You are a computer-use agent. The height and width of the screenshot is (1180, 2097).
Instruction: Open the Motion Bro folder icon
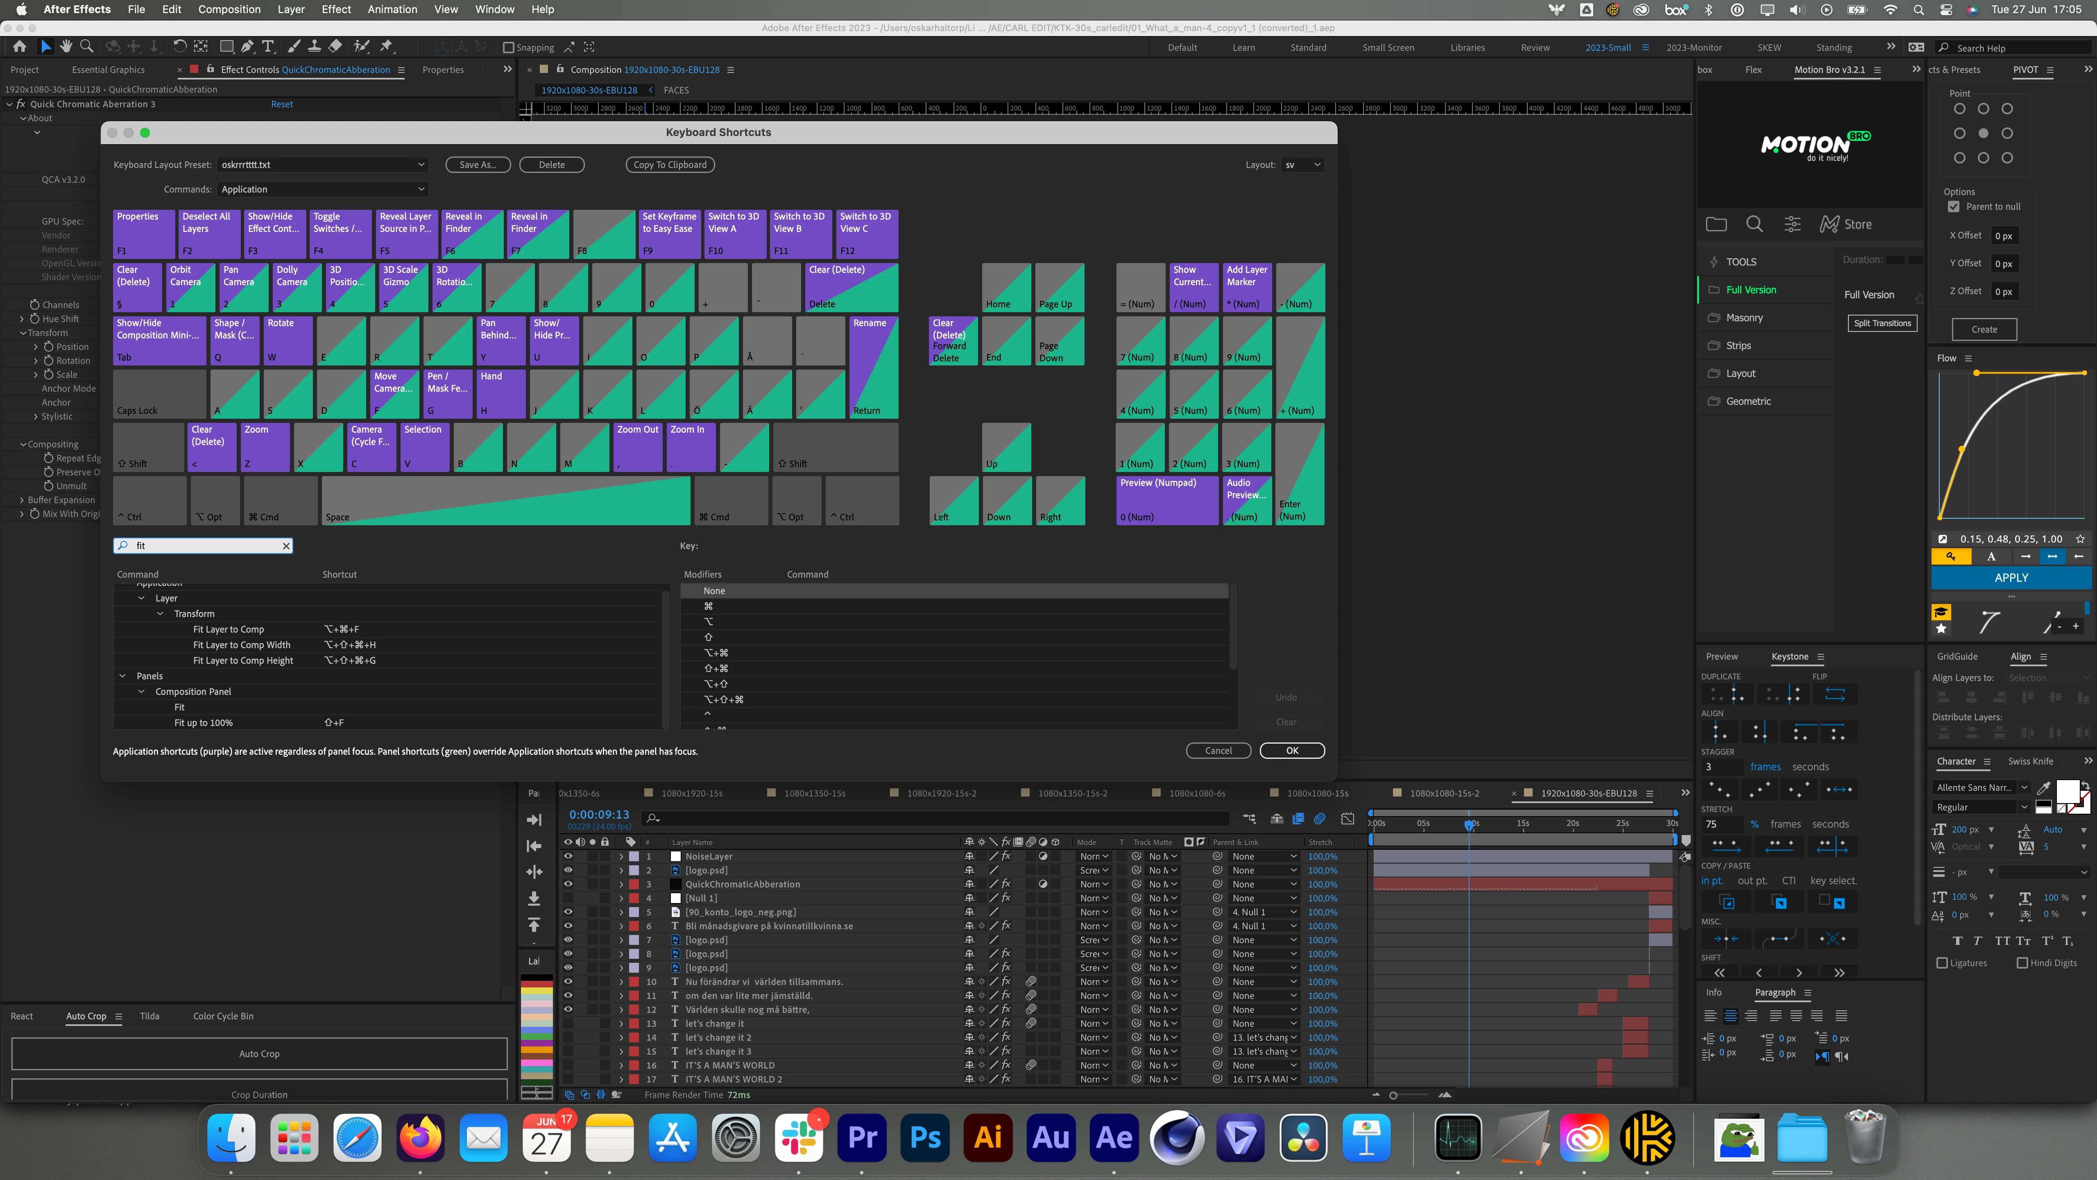point(1716,224)
